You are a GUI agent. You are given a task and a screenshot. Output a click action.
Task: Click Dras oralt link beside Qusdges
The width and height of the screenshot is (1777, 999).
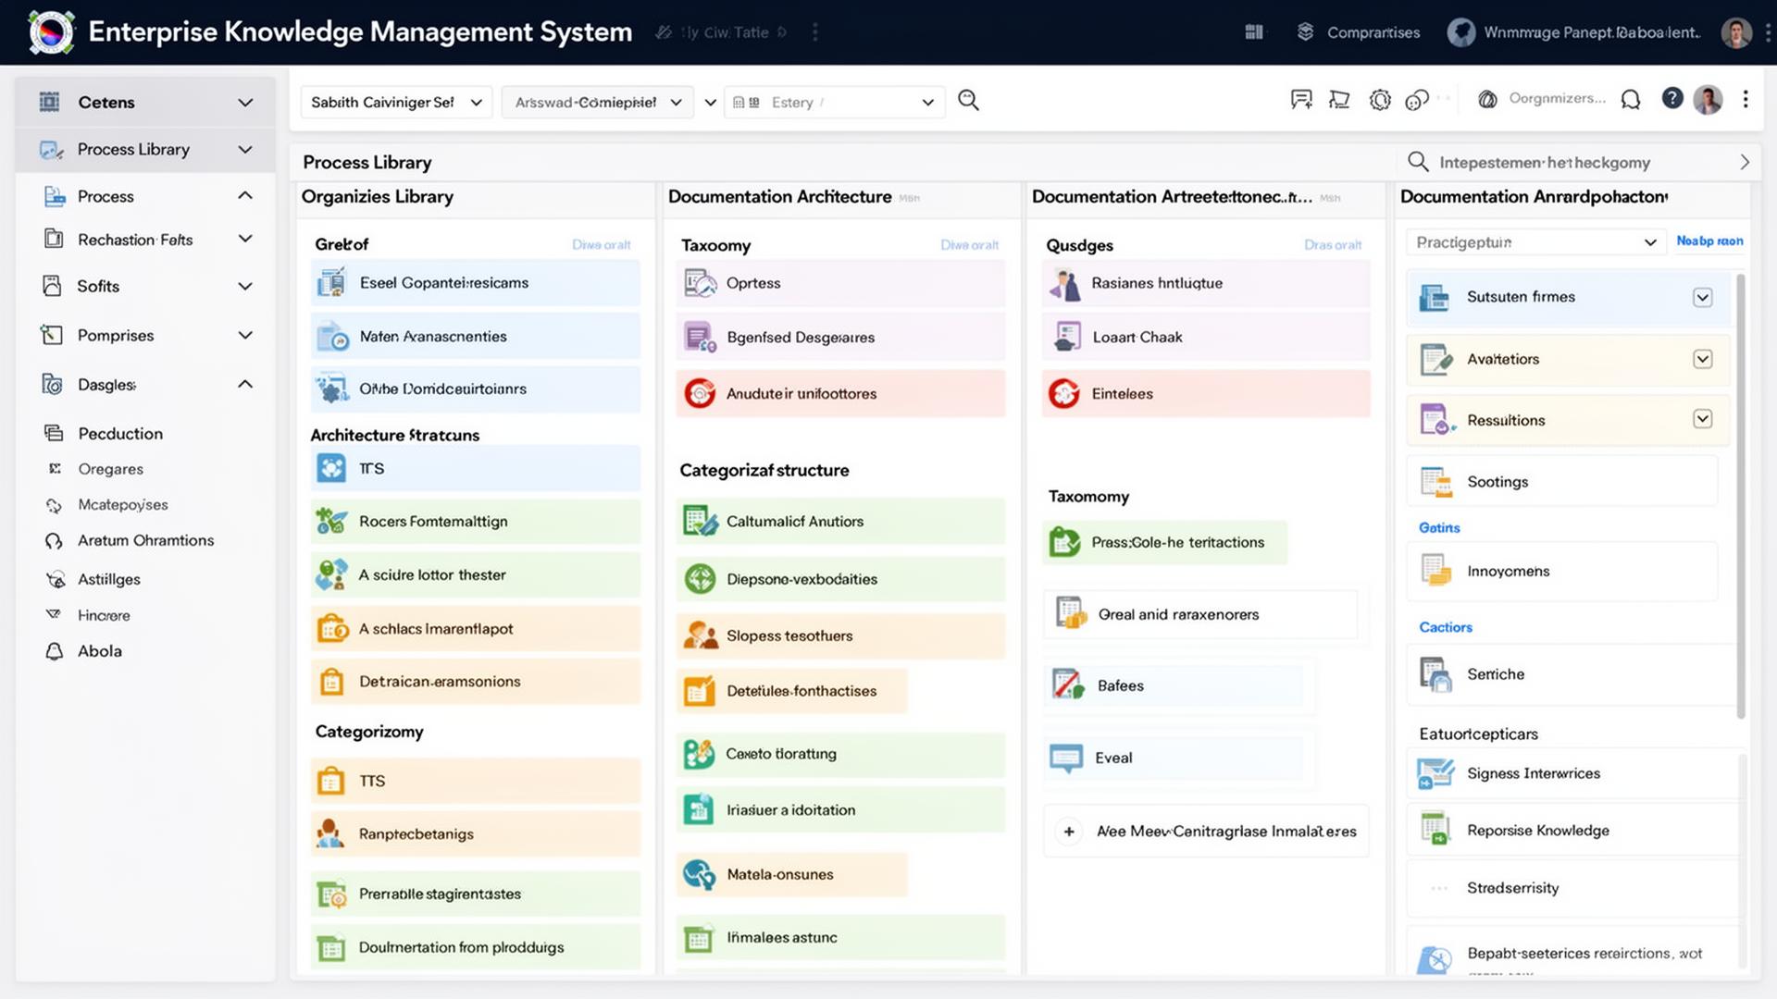click(x=1333, y=245)
